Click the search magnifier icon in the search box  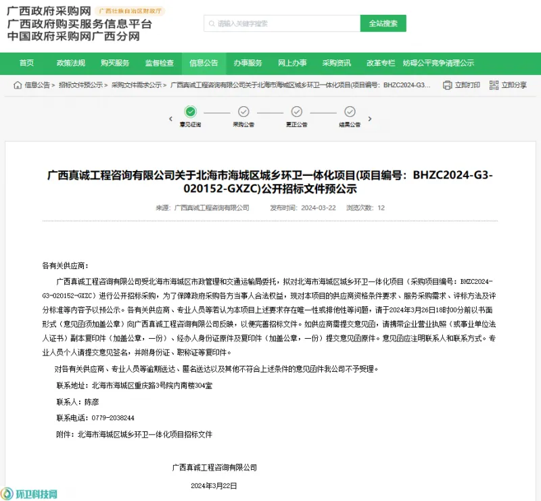212,24
